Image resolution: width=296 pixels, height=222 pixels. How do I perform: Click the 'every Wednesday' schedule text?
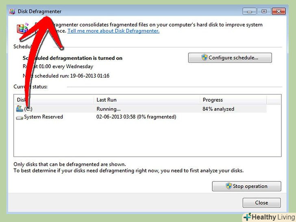click(x=73, y=66)
